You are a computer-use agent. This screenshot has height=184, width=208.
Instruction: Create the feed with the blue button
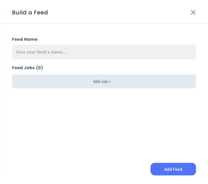173,169
